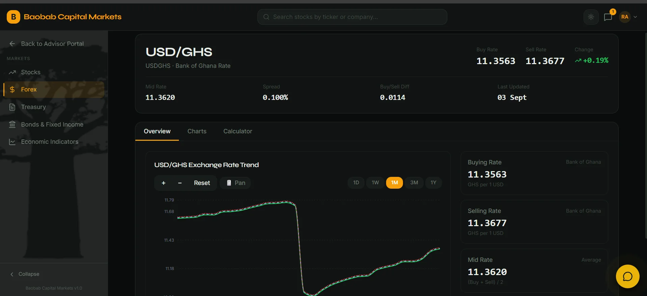Select the 1W time range
Screen dimensions: 647x296
pyautogui.click(x=375, y=183)
